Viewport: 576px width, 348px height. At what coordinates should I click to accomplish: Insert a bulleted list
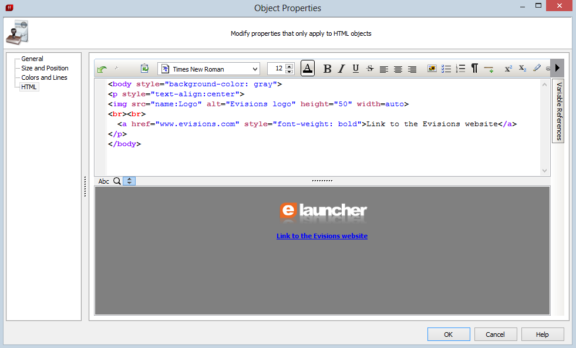tap(446, 69)
